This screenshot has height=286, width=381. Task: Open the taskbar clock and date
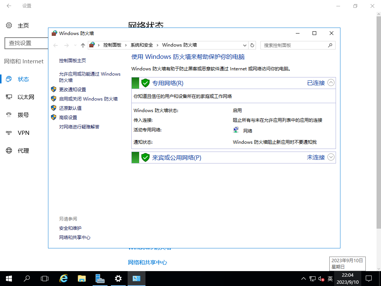click(x=348, y=279)
